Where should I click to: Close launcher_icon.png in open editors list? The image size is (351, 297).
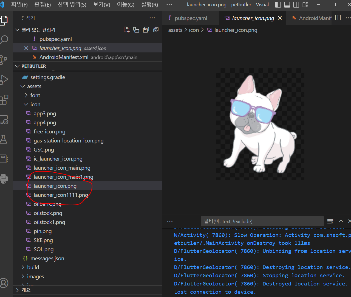[26, 48]
